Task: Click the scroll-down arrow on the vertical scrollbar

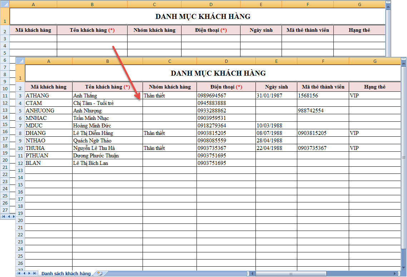Action: [403, 267]
